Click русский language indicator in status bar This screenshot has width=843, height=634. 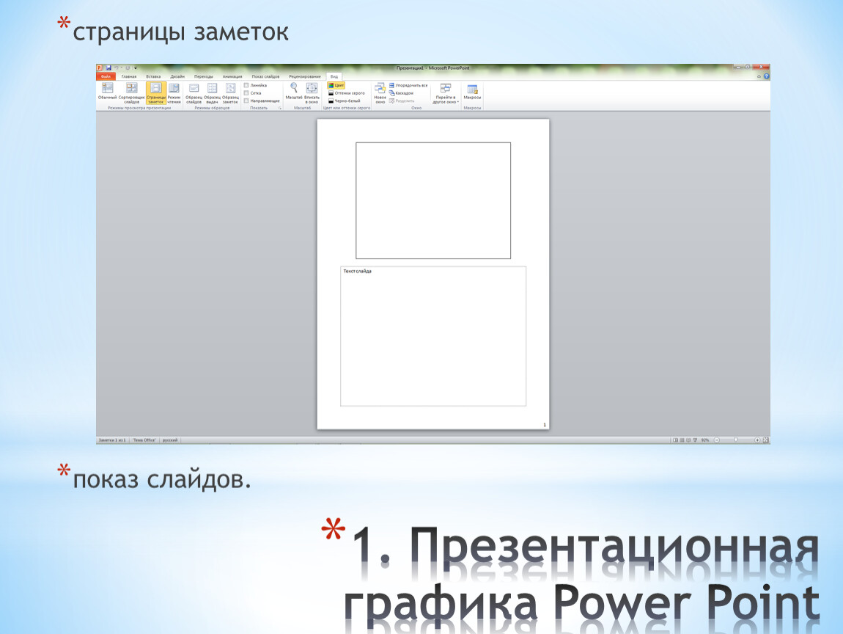point(170,440)
